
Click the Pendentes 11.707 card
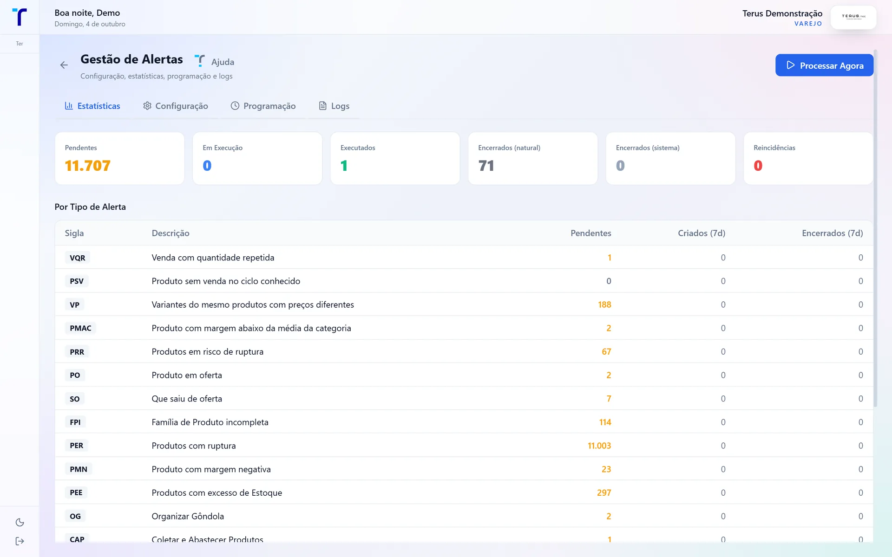pos(120,158)
